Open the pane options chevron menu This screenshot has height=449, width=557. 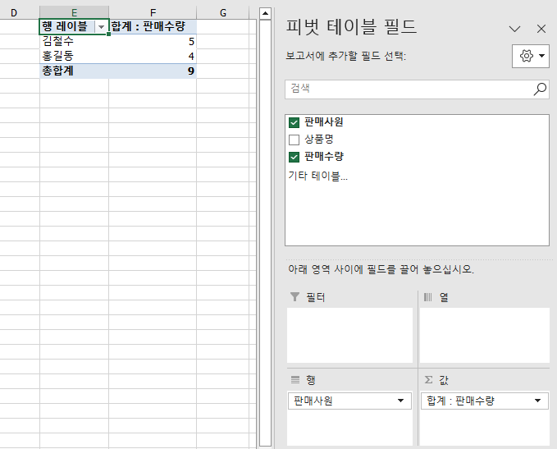514,29
